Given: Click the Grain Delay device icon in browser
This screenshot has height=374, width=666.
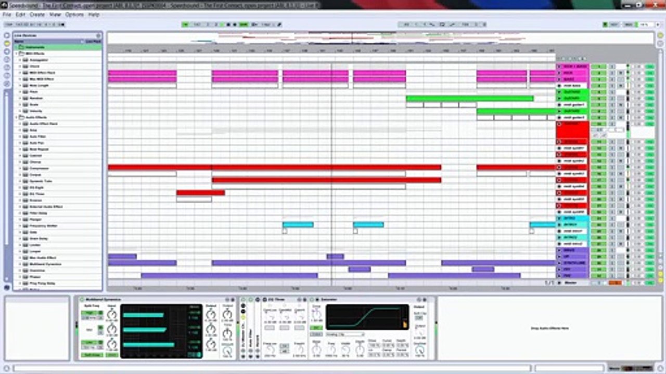Looking at the screenshot, I should [x=25, y=238].
